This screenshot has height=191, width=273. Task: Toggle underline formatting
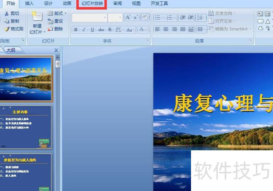[92, 30]
